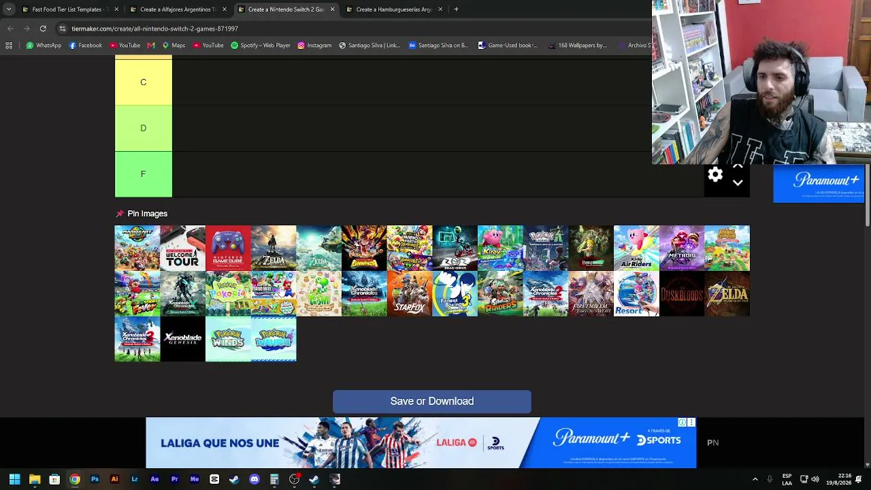Select the Animal Crossing image
The width and height of the screenshot is (871, 490).
[x=727, y=248]
